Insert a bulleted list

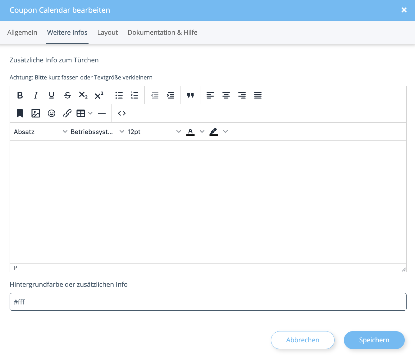(119, 95)
